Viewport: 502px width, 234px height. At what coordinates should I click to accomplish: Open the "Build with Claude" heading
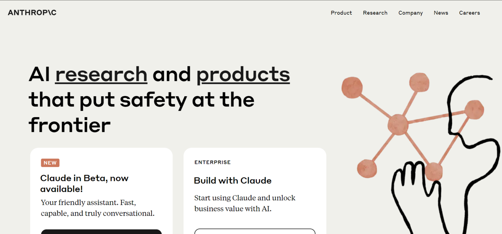[232, 180]
